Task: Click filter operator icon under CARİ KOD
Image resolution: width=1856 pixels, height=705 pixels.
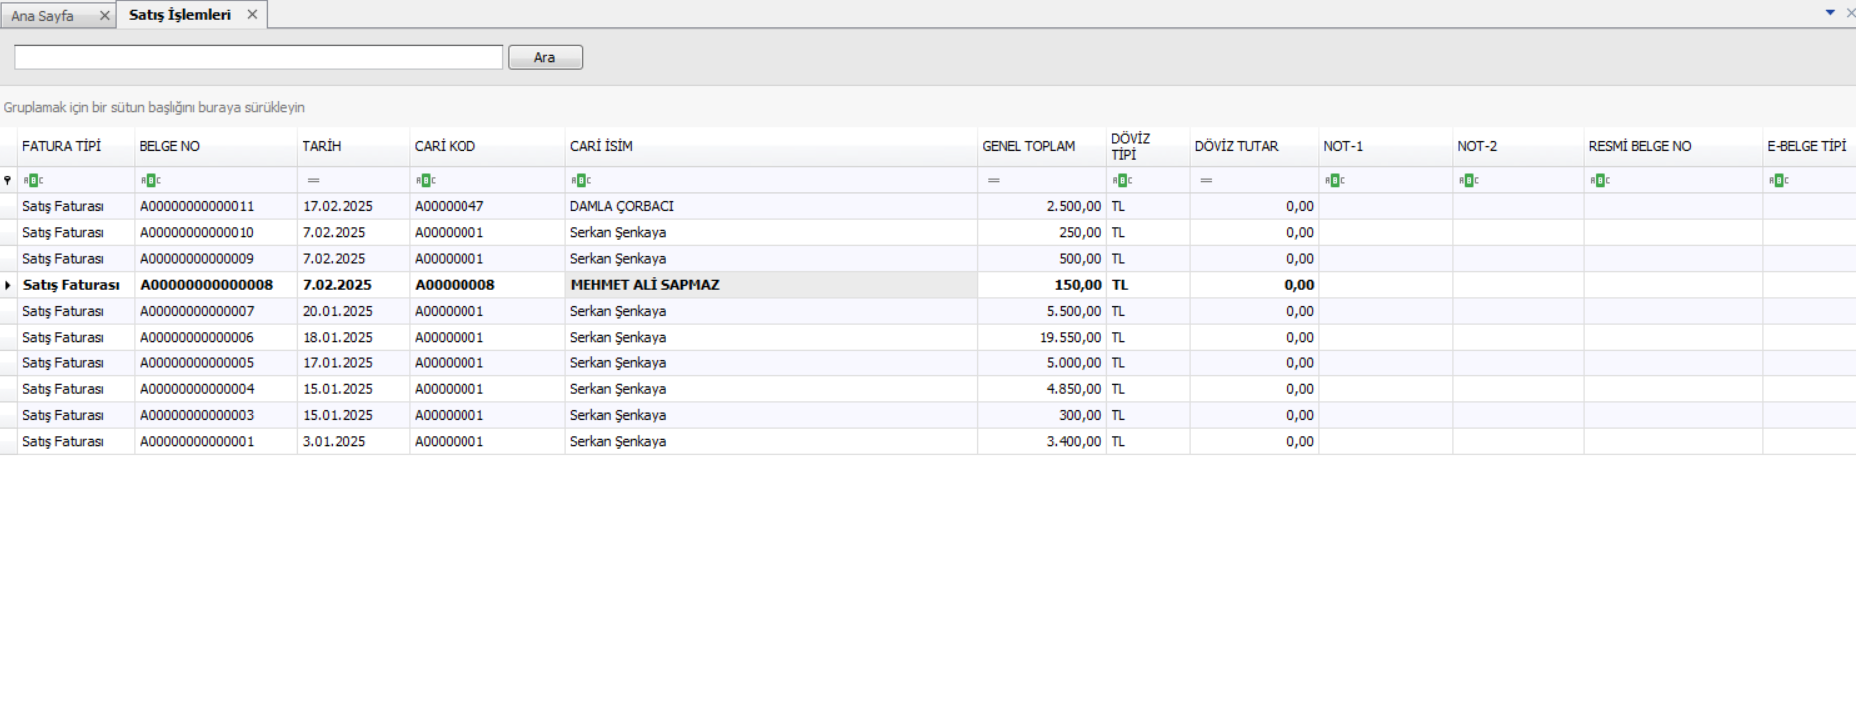Action: click(426, 181)
